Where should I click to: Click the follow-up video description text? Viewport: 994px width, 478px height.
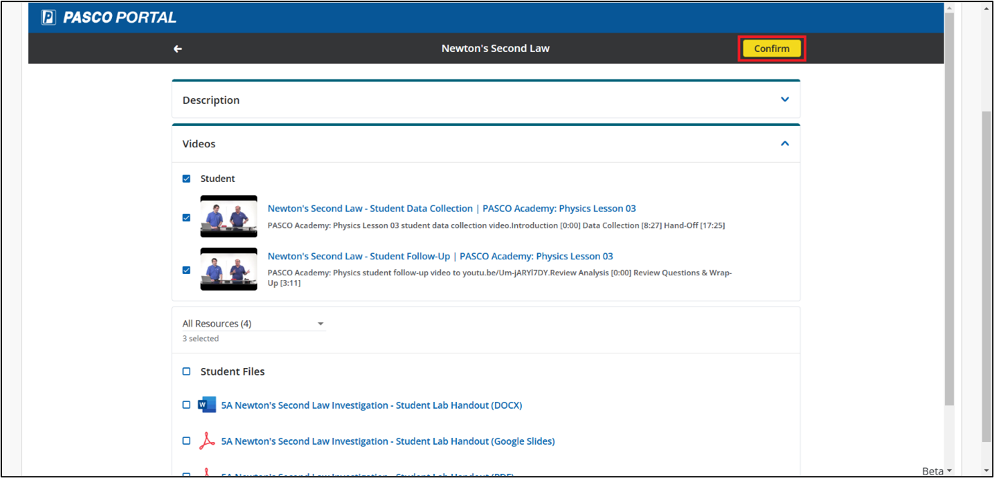[x=500, y=277]
